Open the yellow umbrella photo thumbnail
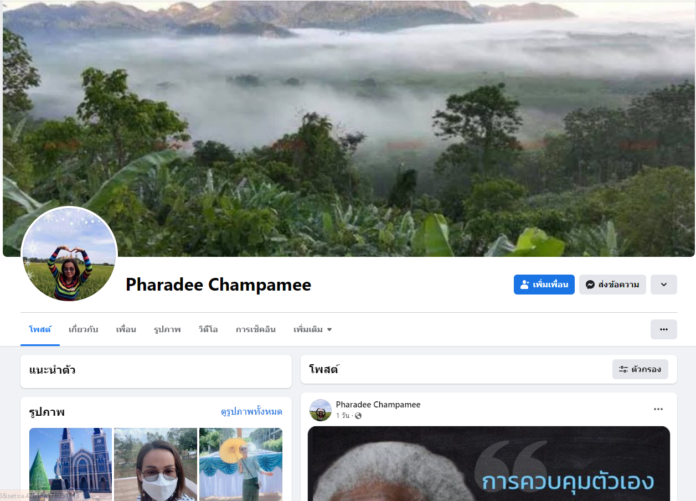696x501 pixels. pos(241,464)
